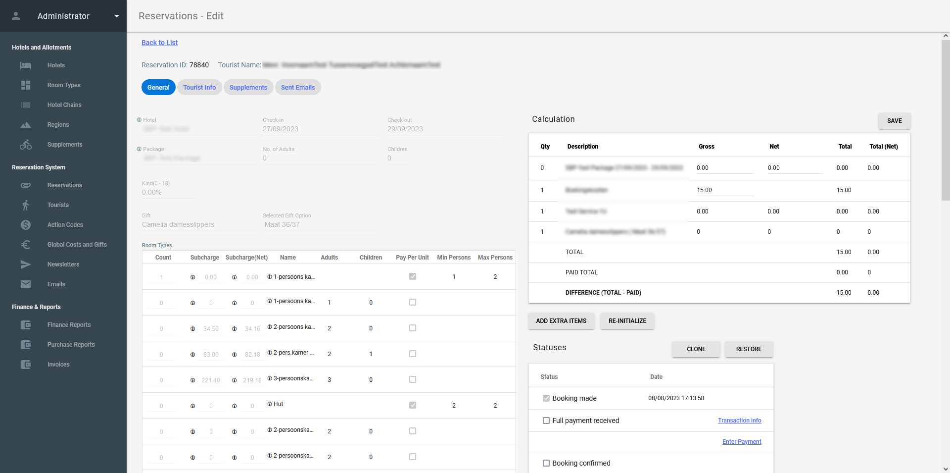Switch to the Tourist Info tab
The width and height of the screenshot is (950, 473).
(x=199, y=87)
